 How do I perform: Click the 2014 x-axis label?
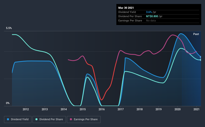point(64,109)
